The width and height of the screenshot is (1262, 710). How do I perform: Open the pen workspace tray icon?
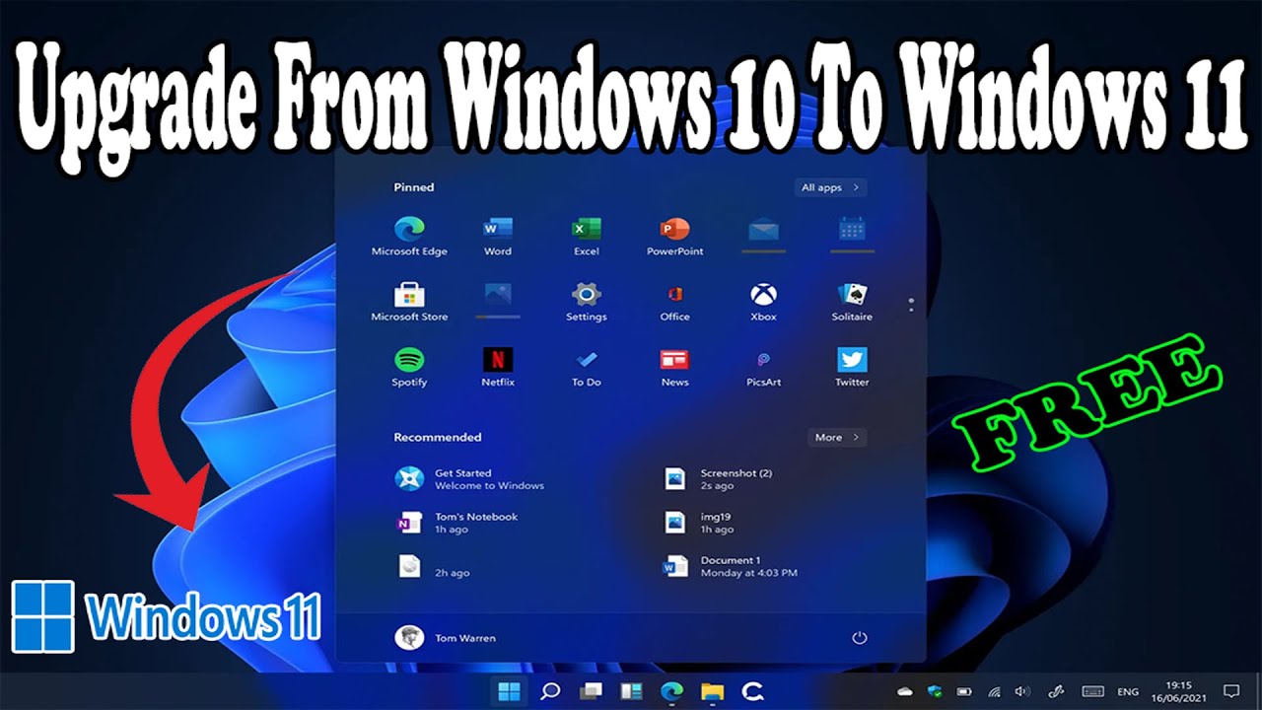tap(1056, 691)
